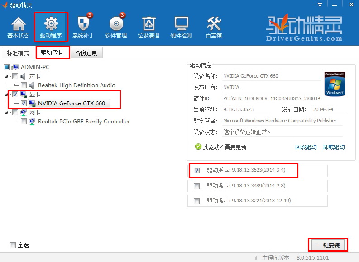Click the Realtek High Definition Audio speaker icon
Image resolution: width=359 pixels, height=262 pixels.
[32, 85]
